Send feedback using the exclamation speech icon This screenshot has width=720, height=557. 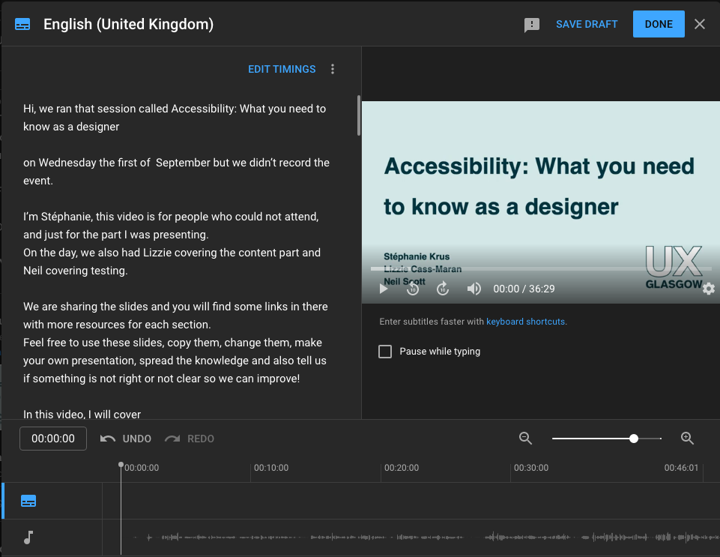(x=532, y=25)
